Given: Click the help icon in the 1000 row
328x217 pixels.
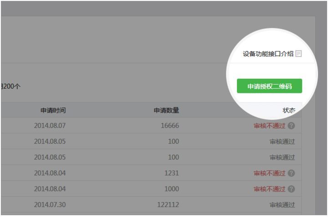Looking at the screenshot, I should point(291,189).
